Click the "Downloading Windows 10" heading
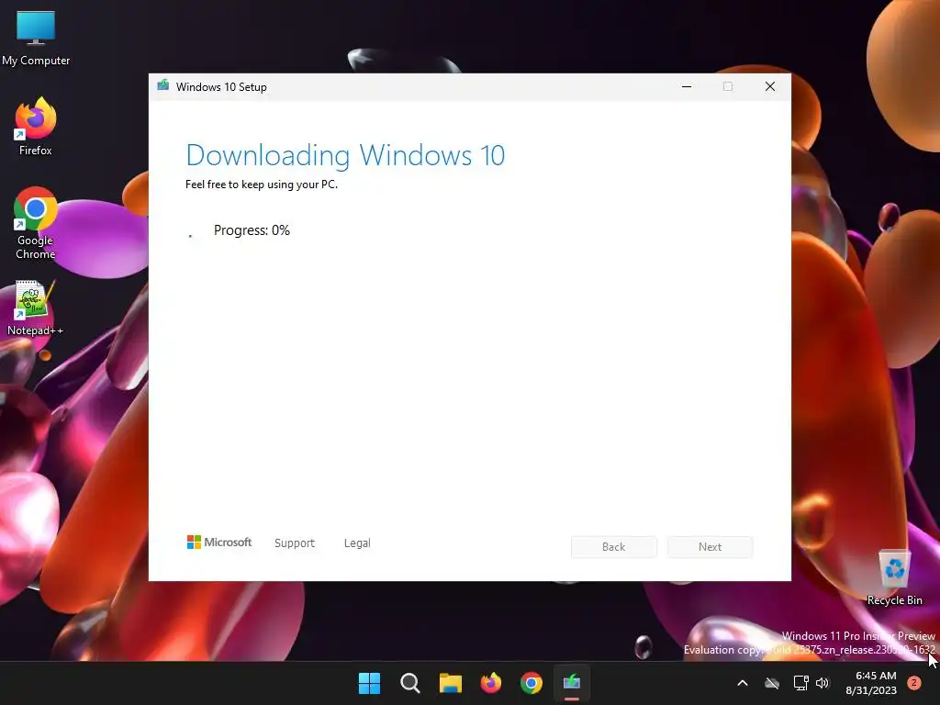This screenshot has height=705, width=940. [x=345, y=156]
